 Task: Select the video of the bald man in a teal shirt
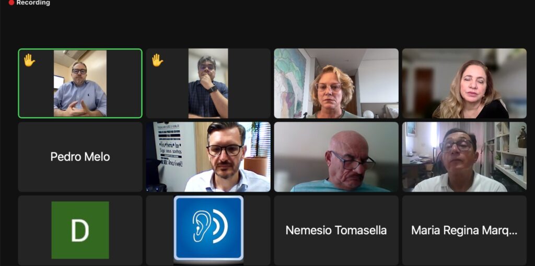click(x=336, y=157)
